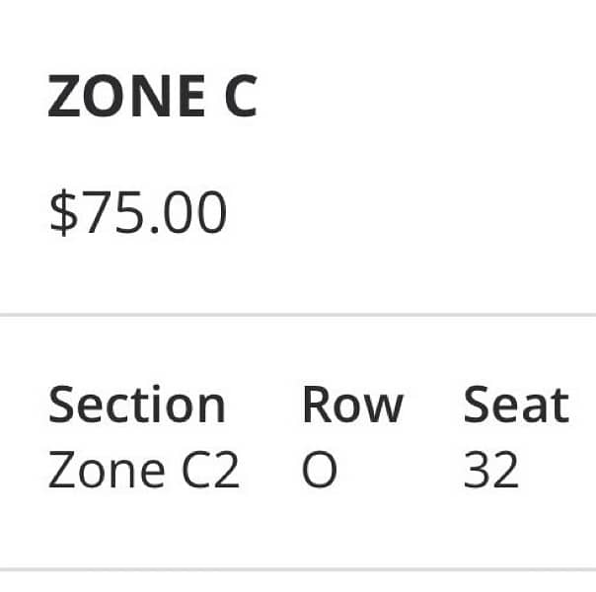Click the divider line below the seat details

tap(298, 568)
